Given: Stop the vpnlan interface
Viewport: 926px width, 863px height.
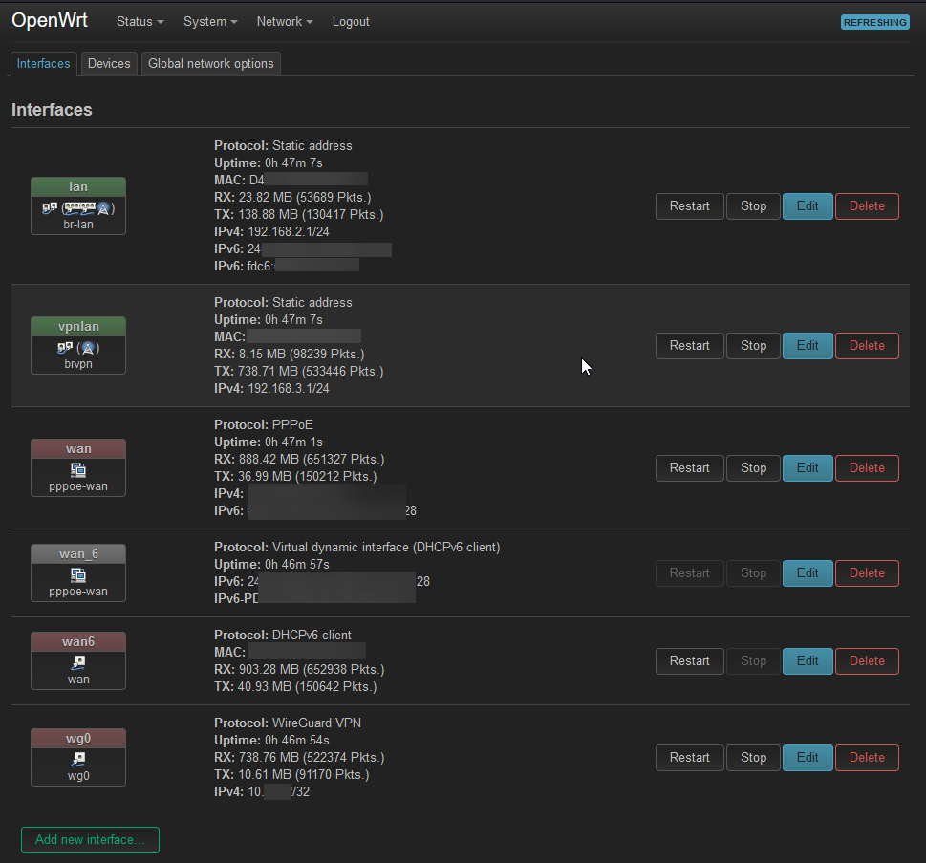Looking at the screenshot, I should click(x=753, y=346).
